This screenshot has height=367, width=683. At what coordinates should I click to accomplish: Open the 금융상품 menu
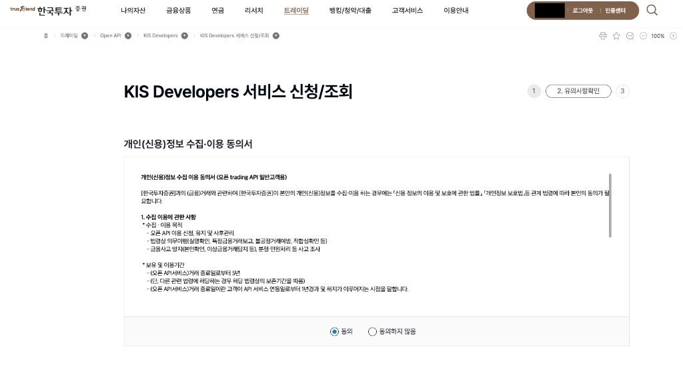pyautogui.click(x=179, y=11)
